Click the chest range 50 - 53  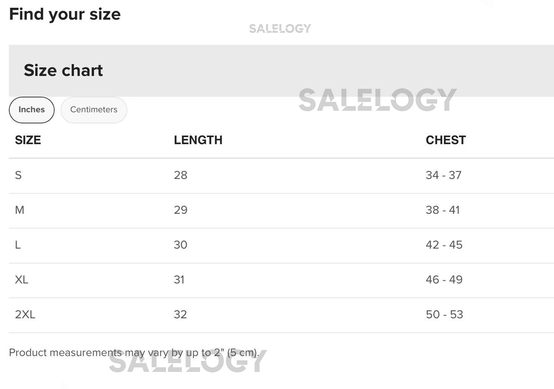click(x=444, y=315)
